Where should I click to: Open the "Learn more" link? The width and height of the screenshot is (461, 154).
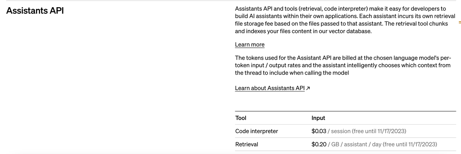click(x=250, y=45)
